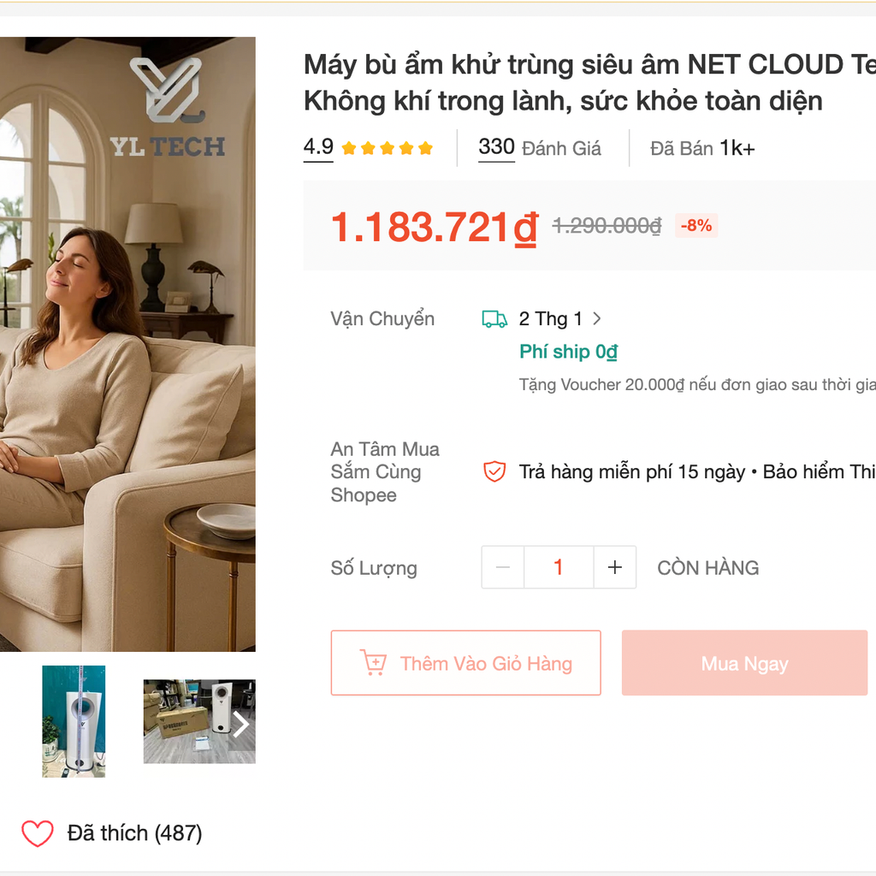Increase quantity with the plus button
The image size is (876, 876).
pyautogui.click(x=614, y=567)
